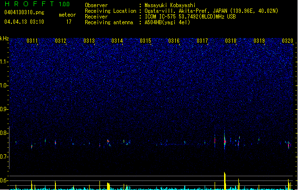
Task: Click the wide yellow intensity bar below 0314 echo
Action: coord(108,186)
